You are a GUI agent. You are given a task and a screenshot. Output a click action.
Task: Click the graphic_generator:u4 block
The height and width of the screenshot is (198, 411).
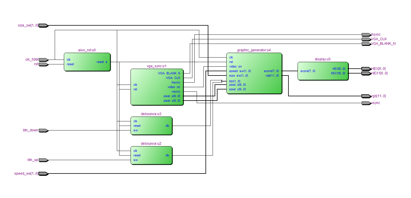coord(254,73)
